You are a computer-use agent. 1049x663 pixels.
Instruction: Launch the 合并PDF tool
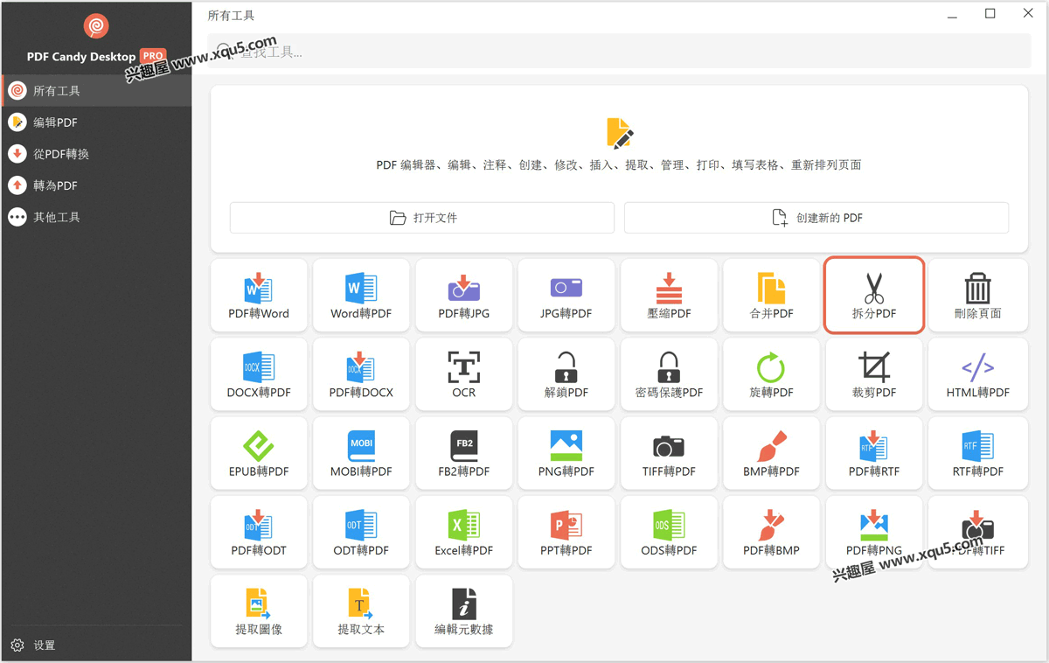[x=772, y=296]
